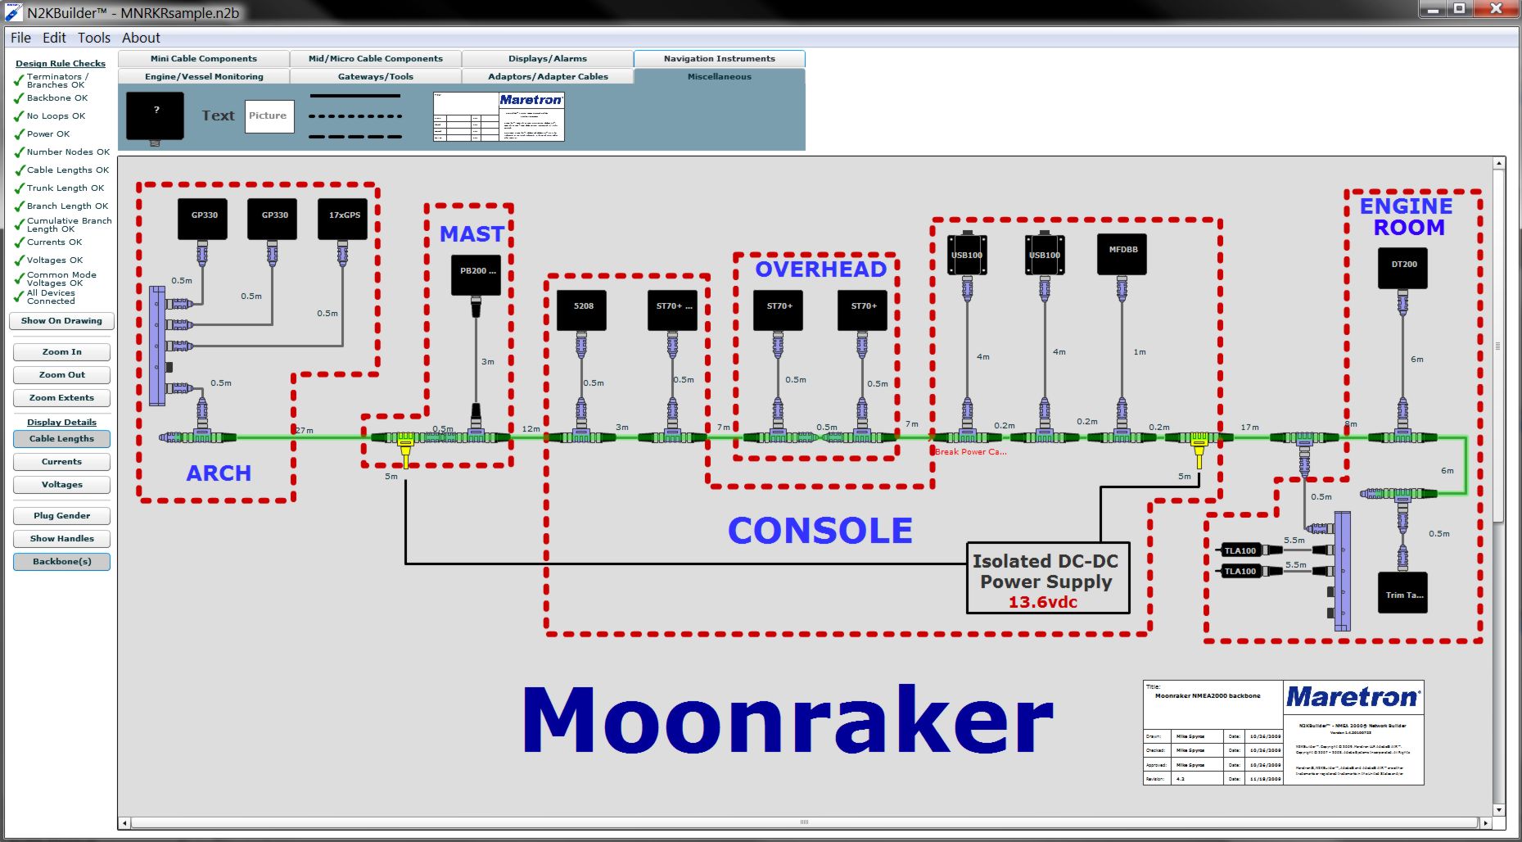The height and width of the screenshot is (842, 1522).
Task: Select the upper TLA100 device
Action: point(1240,550)
